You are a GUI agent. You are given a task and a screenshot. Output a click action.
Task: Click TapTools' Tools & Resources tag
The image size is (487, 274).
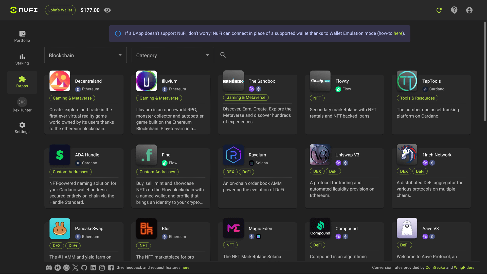[x=417, y=98]
